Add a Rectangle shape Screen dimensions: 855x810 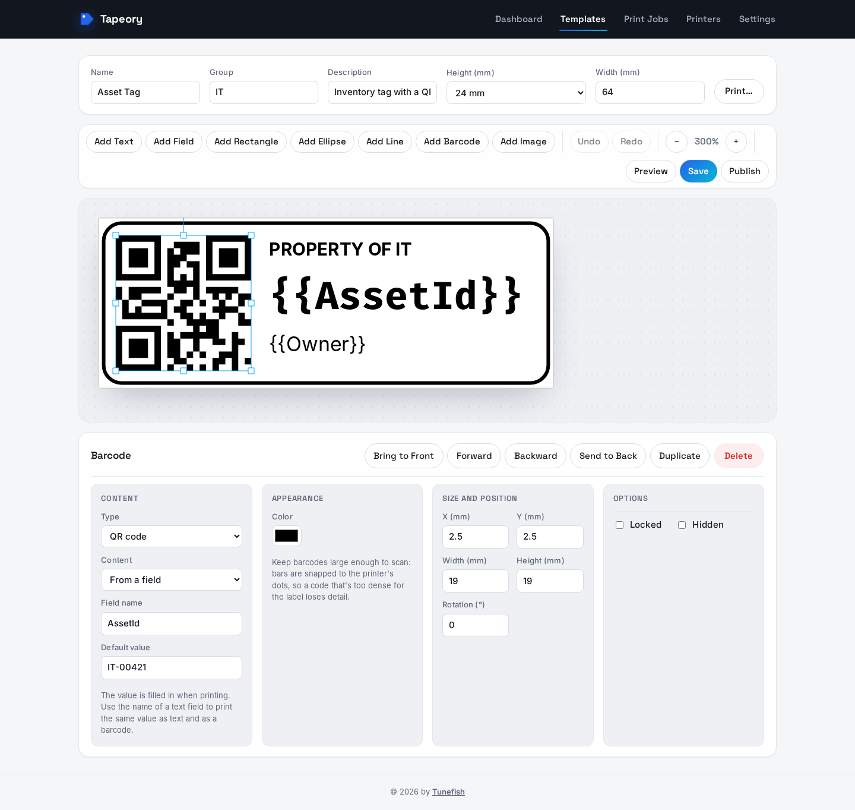(x=246, y=141)
